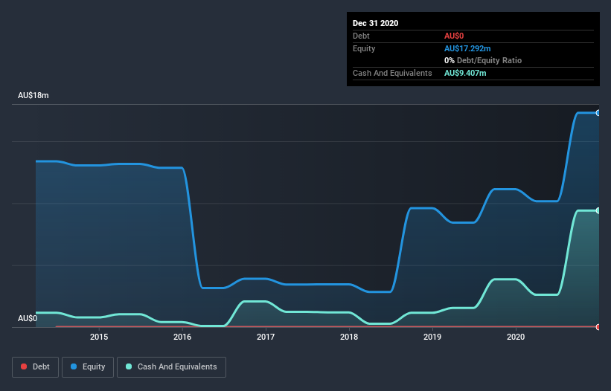Click the Equity row label in tooltip
The image size is (611, 391).
[364, 48]
